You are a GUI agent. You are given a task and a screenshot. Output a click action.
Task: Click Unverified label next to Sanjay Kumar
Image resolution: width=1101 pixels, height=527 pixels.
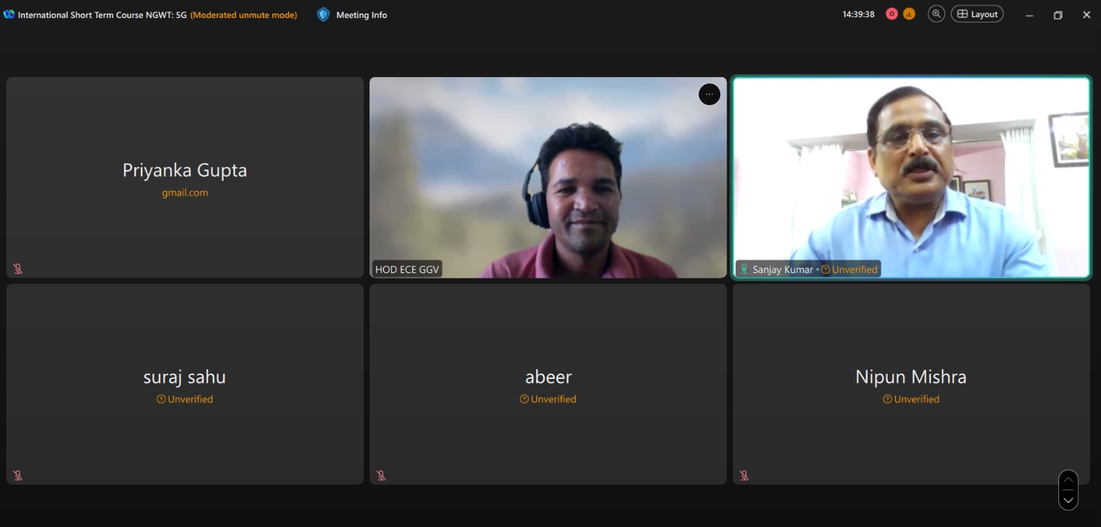click(849, 270)
